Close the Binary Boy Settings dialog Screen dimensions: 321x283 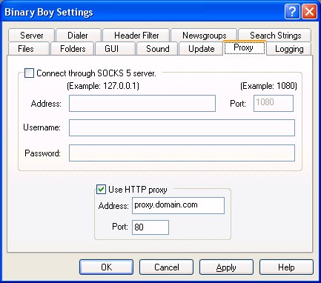309,12
